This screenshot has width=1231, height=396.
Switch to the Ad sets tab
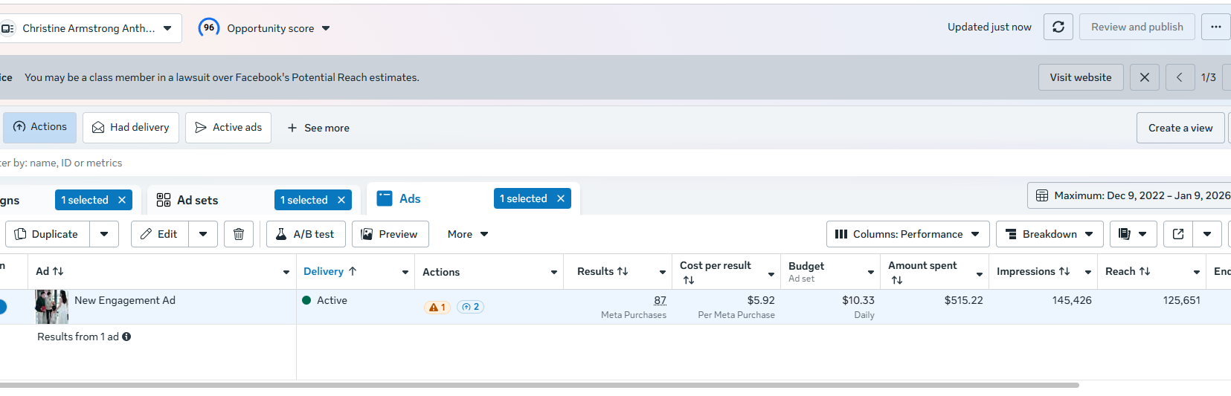pos(197,200)
